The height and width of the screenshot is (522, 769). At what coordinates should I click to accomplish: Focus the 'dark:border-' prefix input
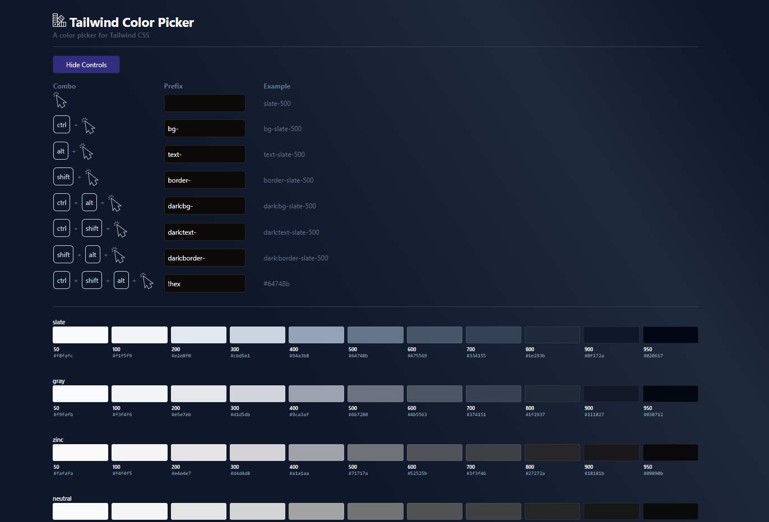(205, 258)
